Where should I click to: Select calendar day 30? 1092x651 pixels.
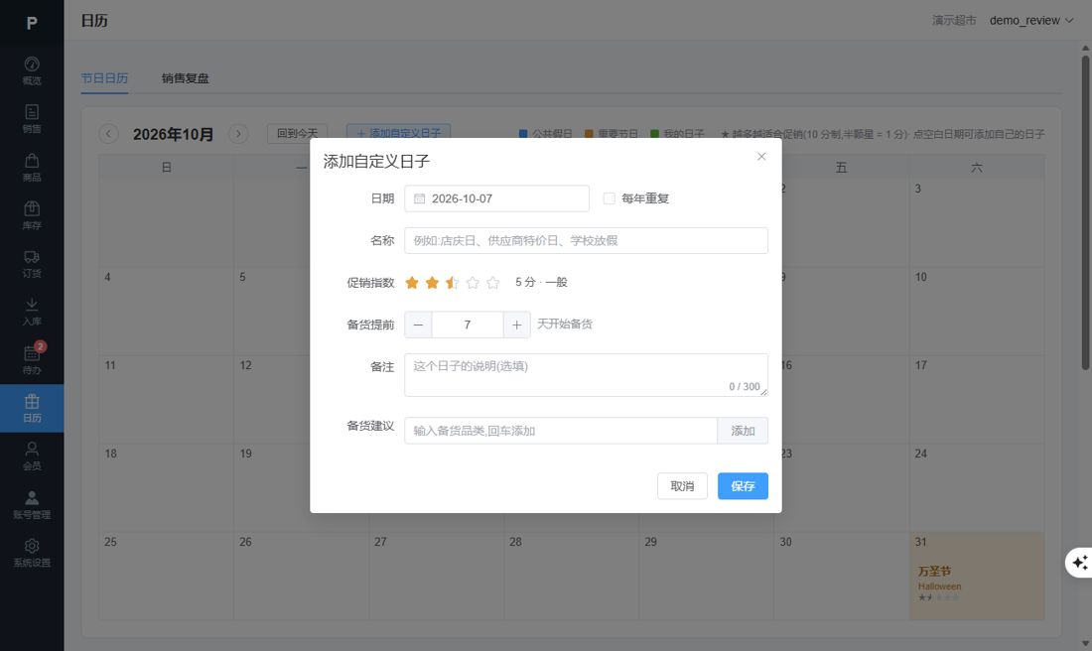coord(841,576)
